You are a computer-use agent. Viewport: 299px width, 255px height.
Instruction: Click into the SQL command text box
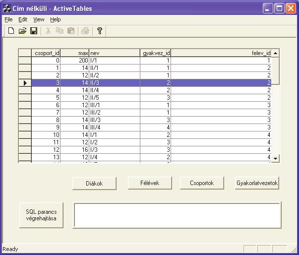pyautogui.click(x=177, y=215)
